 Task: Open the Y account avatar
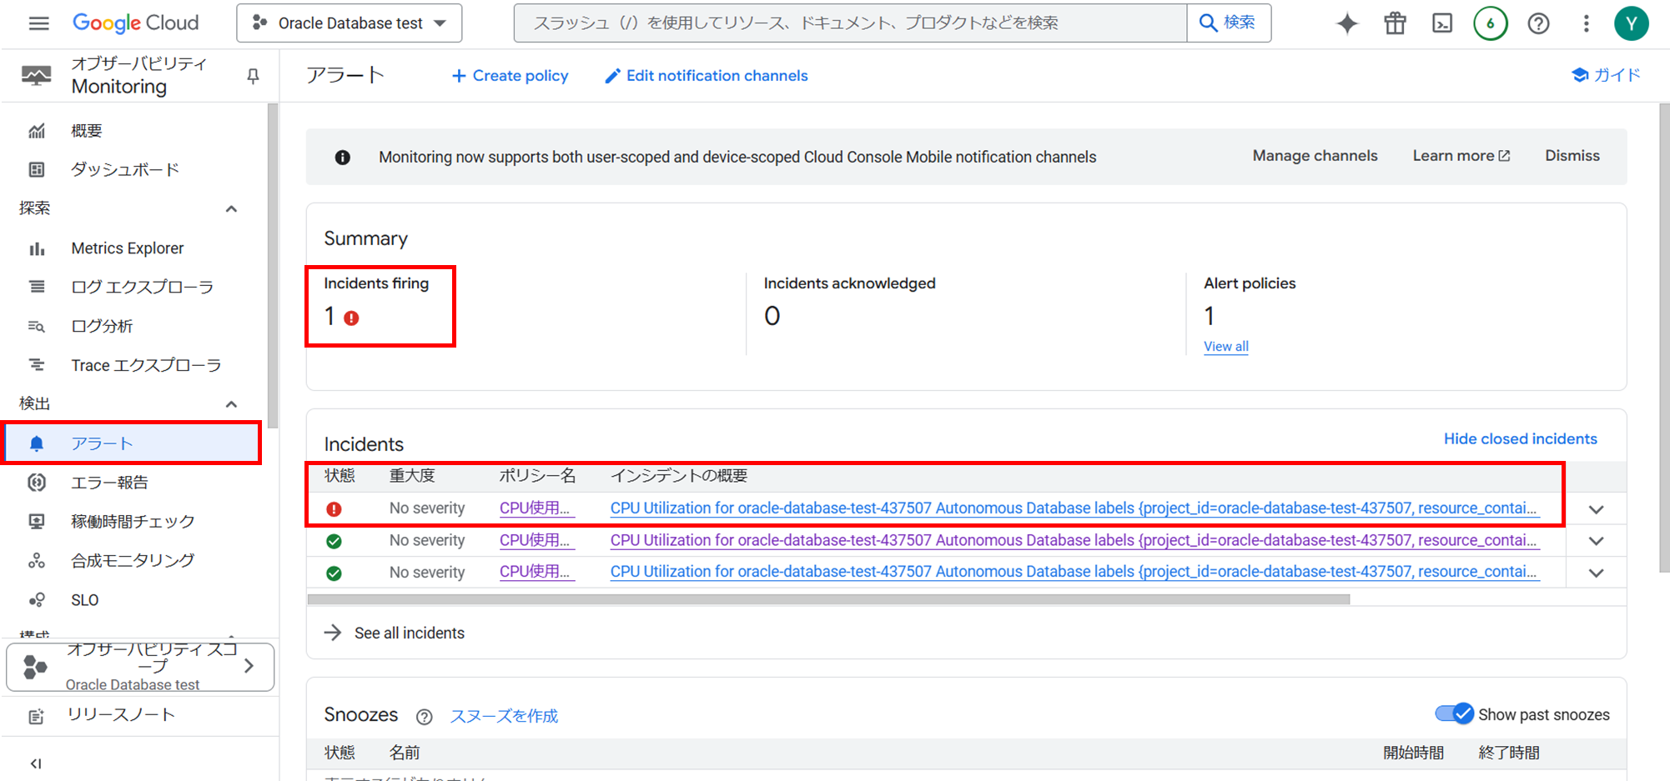[1632, 23]
